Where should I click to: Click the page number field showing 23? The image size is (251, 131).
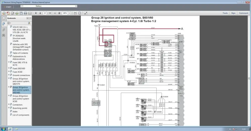click(x=45, y=13)
